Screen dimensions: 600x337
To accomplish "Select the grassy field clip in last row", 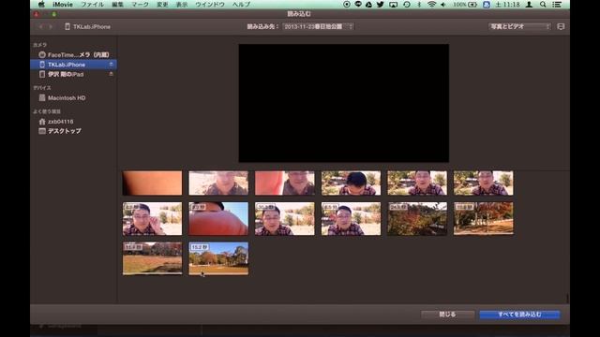I will coord(152,258).
